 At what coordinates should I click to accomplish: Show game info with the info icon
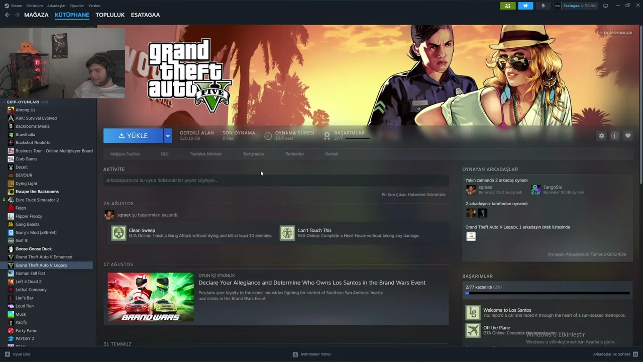click(x=614, y=136)
